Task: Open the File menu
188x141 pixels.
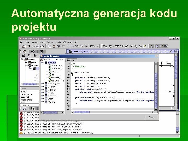Action: pyautogui.click(x=22, y=42)
